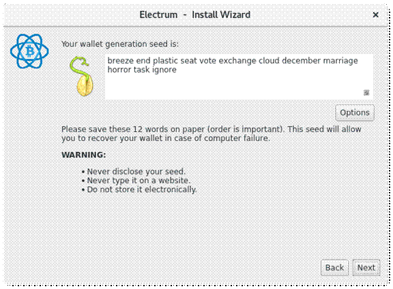Show the seed QR code icon
This screenshot has width=393, height=289.
(x=366, y=92)
